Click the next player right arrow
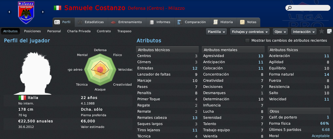This screenshot has width=333, height=139. click(x=43, y=12)
